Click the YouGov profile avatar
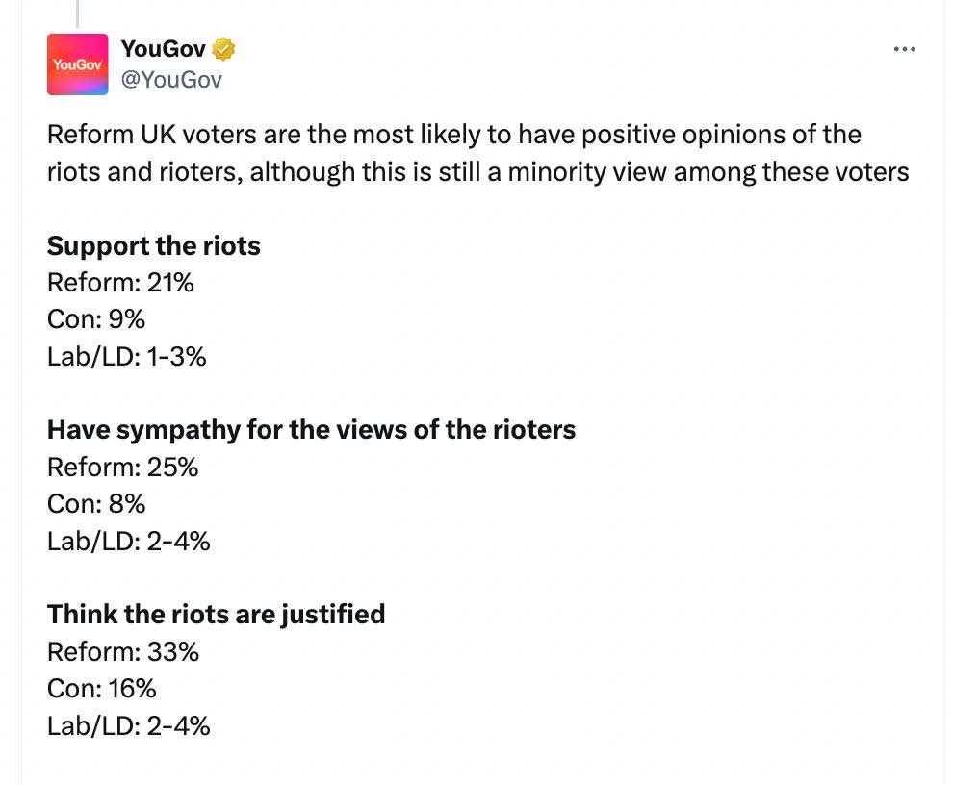This screenshot has height=785, width=953. (77, 64)
